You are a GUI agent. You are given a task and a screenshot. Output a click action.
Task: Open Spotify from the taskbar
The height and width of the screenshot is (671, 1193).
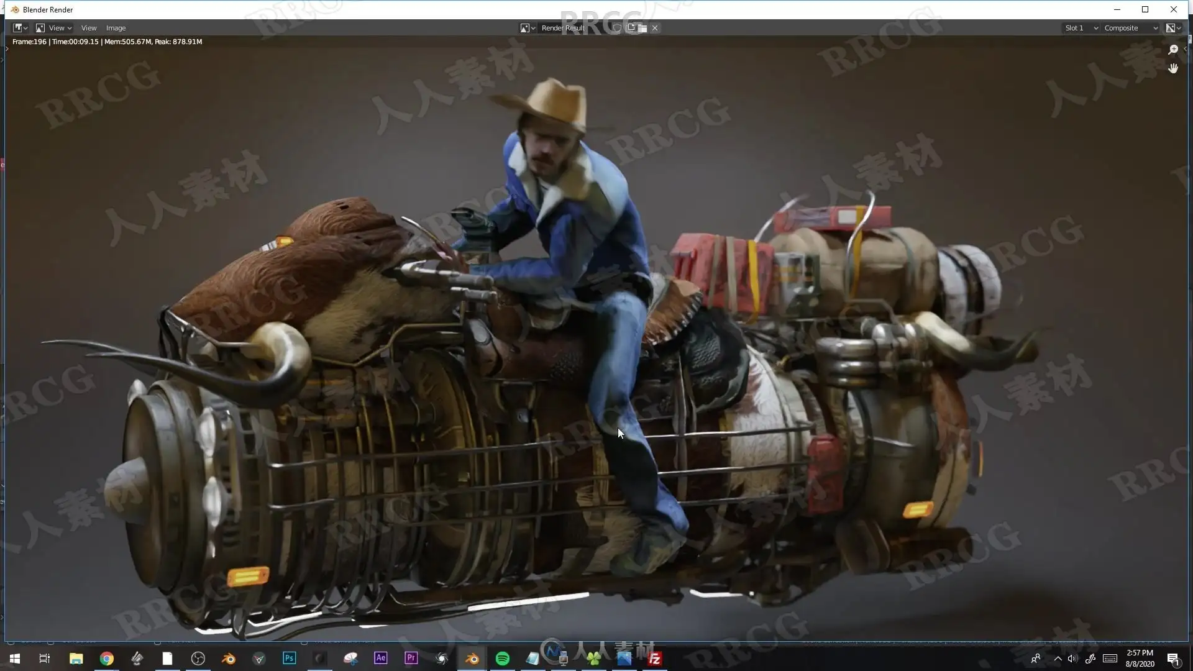click(x=503, y=659)
